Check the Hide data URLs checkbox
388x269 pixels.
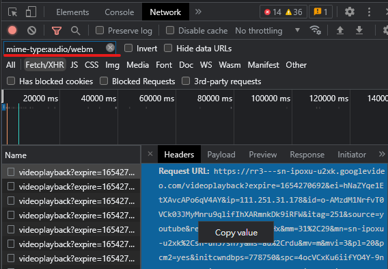(168, 48)
